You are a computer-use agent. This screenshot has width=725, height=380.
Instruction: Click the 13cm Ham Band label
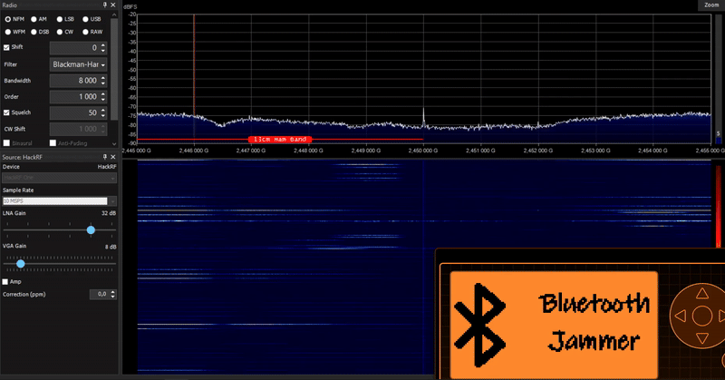280,140
